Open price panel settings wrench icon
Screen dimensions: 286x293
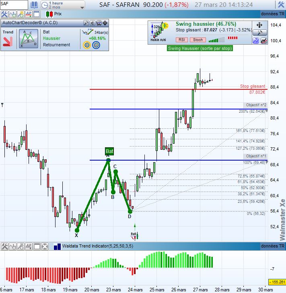4,14
